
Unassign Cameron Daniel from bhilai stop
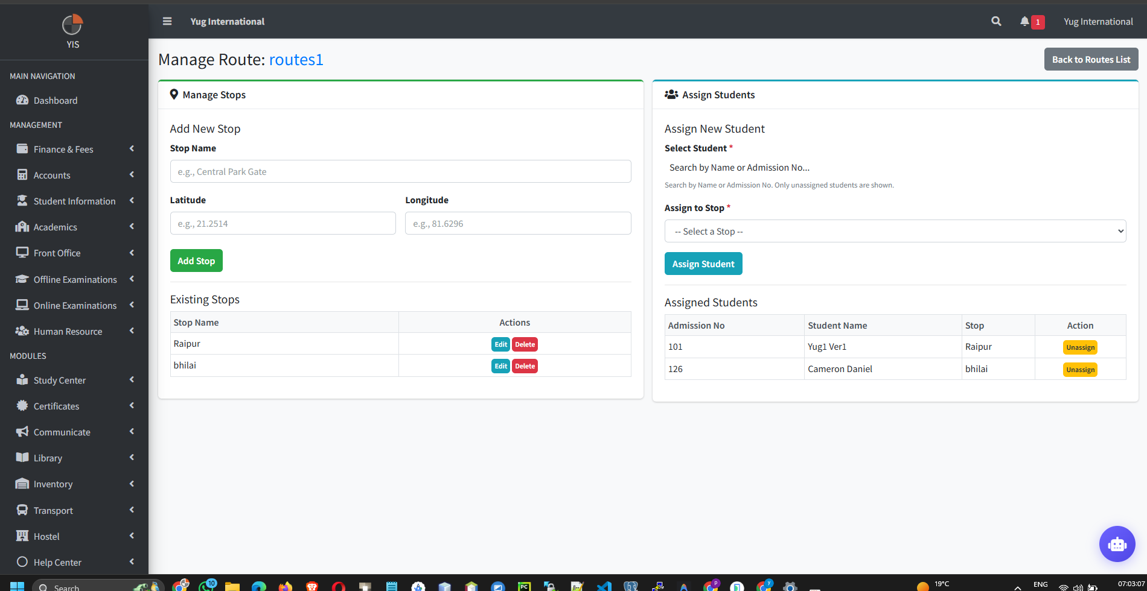[1080, 369]
